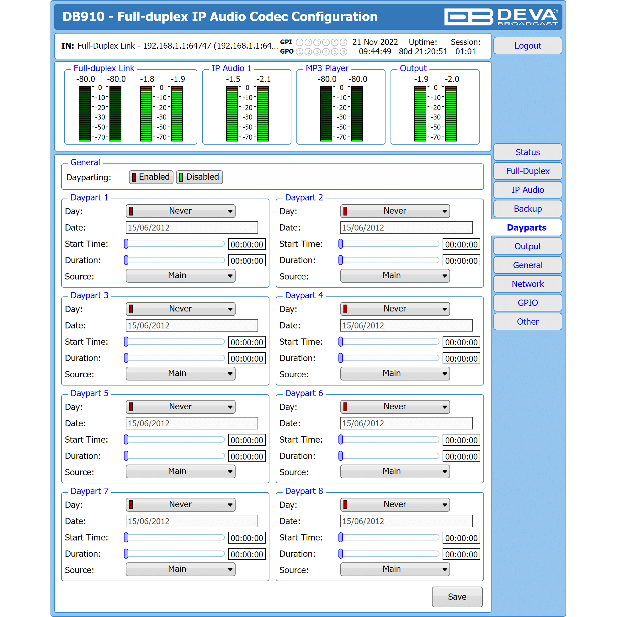The image size is (617, 617).
Task: Switch to the Full-Duplex tab
Action: coord(528,171)
